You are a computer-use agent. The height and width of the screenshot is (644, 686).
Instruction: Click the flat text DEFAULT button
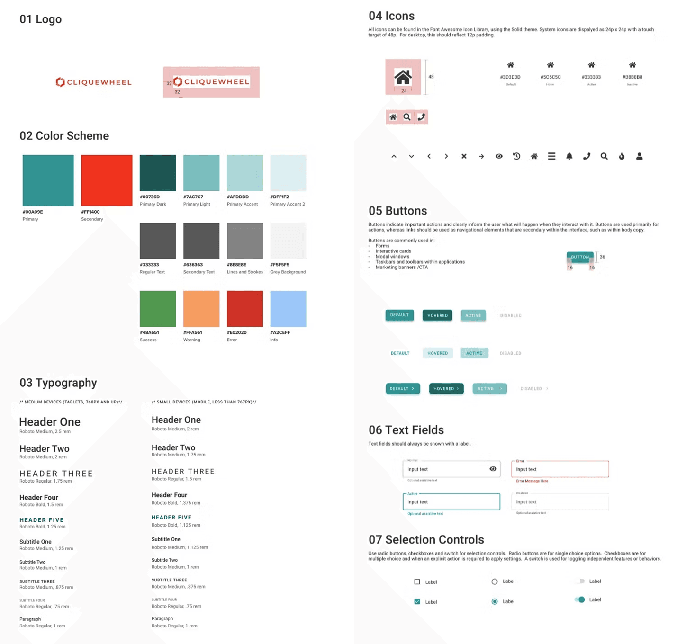400,353
